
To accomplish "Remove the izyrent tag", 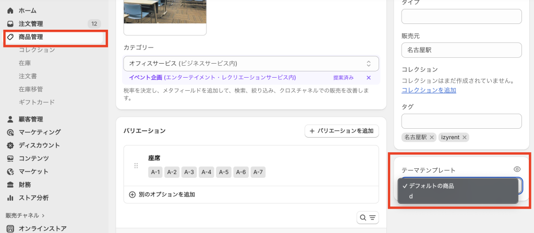I will [x=464, y=137].
